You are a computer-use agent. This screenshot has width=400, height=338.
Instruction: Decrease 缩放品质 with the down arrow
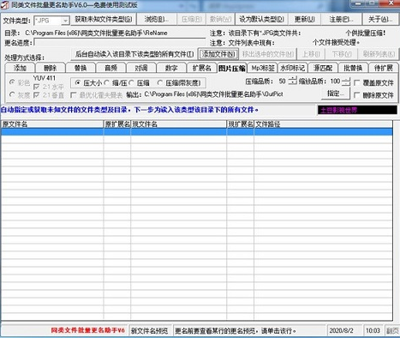pyautogui.click(x=346, y=83)
